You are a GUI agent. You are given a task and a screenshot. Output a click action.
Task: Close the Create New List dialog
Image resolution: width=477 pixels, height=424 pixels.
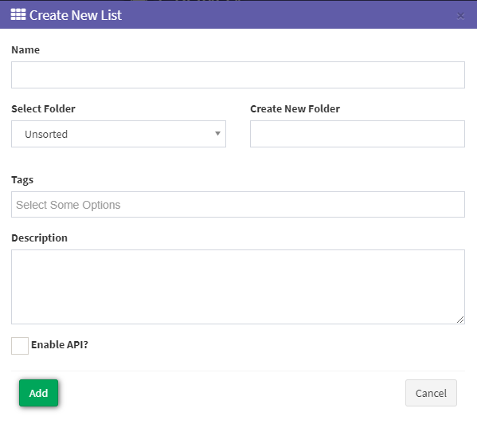pos(460,16)
